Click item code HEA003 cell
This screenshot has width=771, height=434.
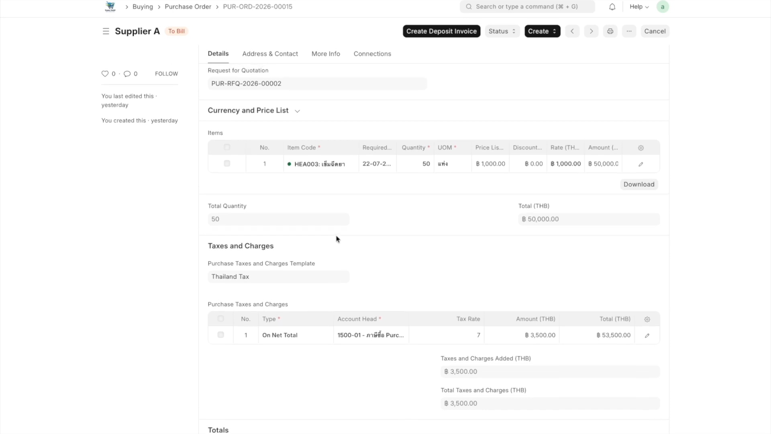coord(321,164)
